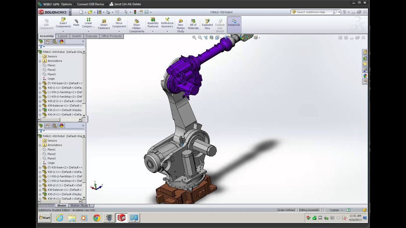
Task: Click Send Ctrl-Alt-Delete
Action: (x=125, y=4)
